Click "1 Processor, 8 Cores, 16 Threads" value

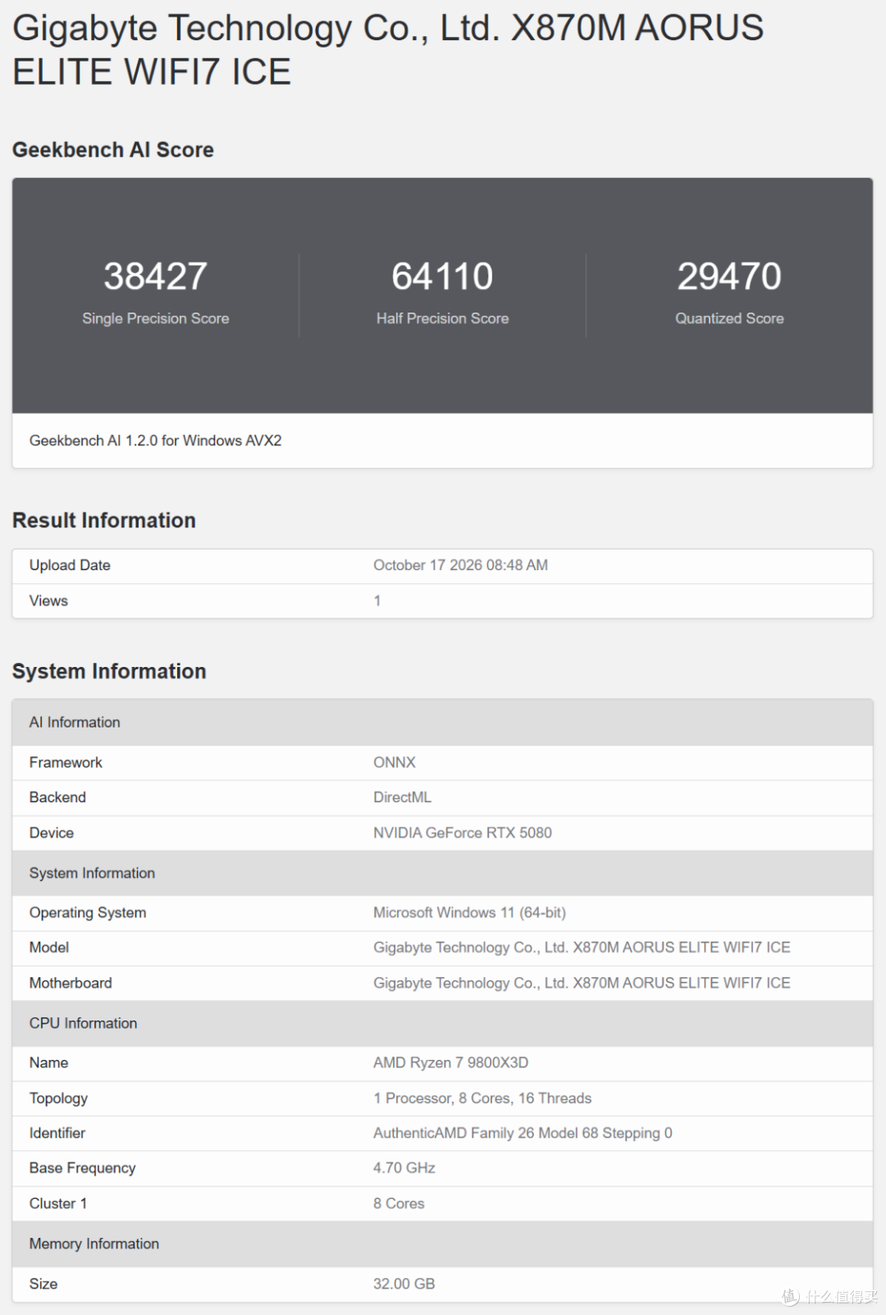(482, 1098)
